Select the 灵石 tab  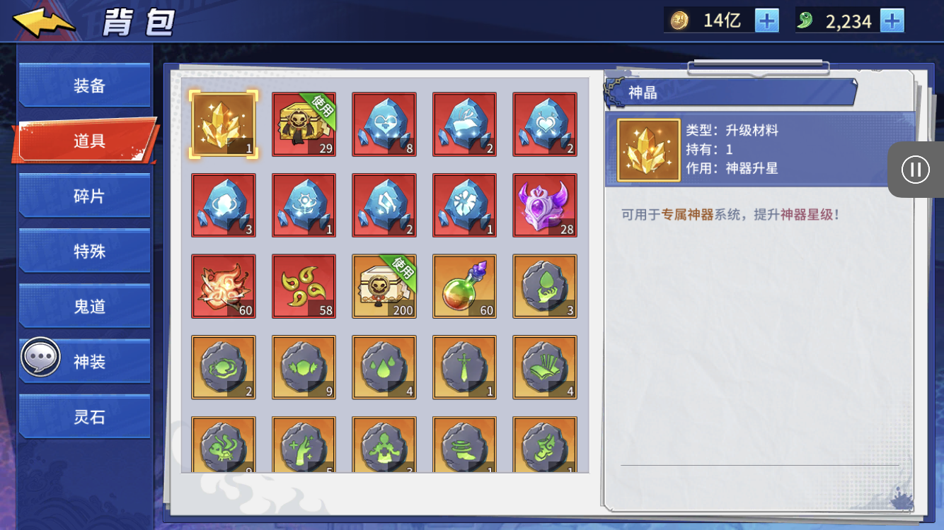point(85,417)
